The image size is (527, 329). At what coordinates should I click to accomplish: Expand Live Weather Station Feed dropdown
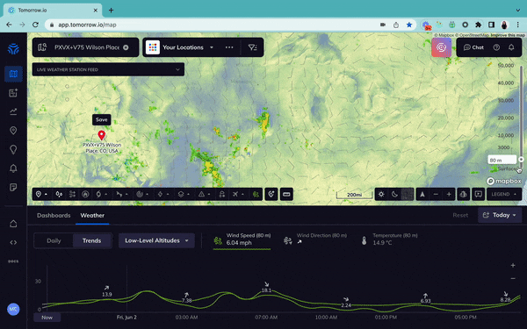[x=108, y=69]
